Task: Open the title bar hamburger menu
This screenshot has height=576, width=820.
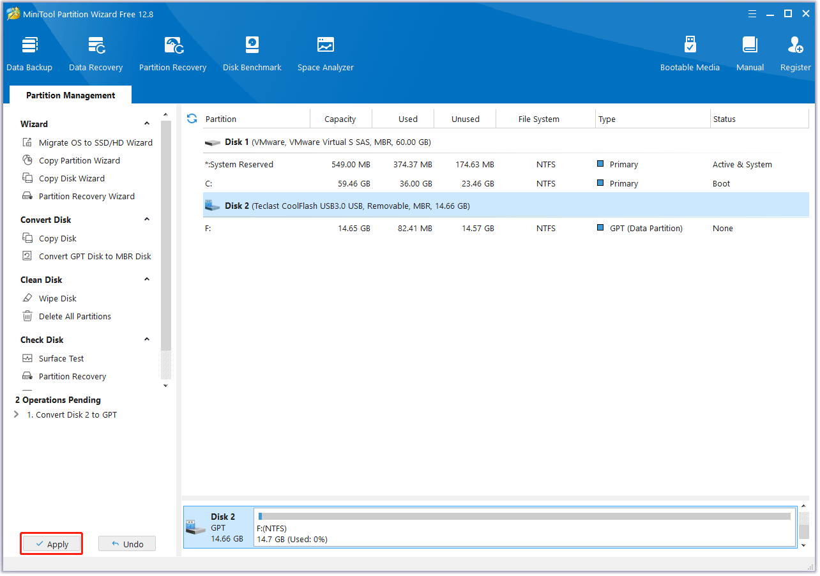Action: pos(752,13)
